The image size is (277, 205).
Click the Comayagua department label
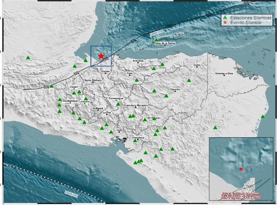point(116,98)
